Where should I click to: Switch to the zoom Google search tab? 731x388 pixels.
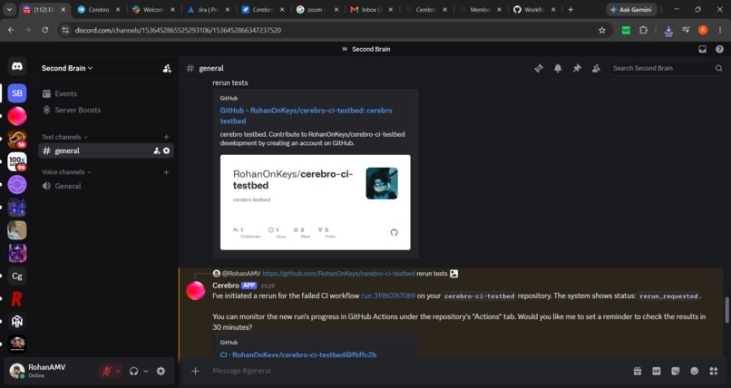(x=318, y=9)
